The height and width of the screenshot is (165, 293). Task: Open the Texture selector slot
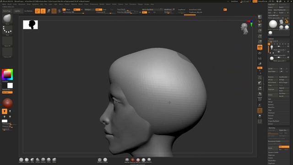7,52
